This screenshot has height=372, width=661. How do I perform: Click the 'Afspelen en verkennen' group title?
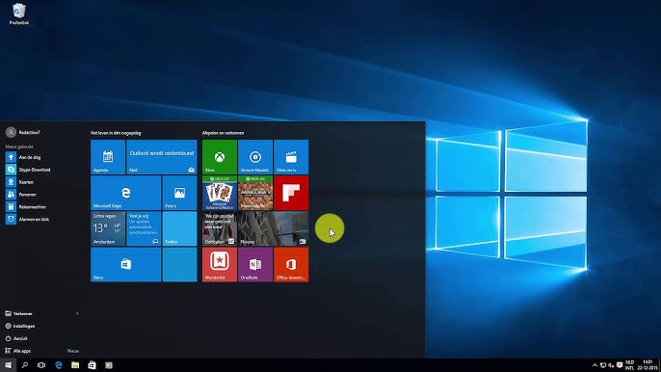click(223, 133)
